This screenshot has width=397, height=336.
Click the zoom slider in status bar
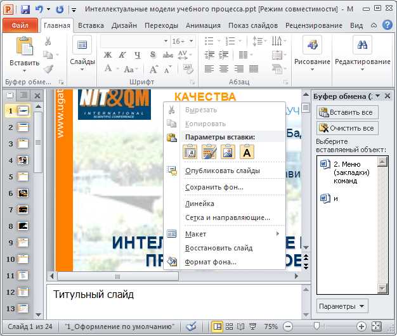(315, 326)
